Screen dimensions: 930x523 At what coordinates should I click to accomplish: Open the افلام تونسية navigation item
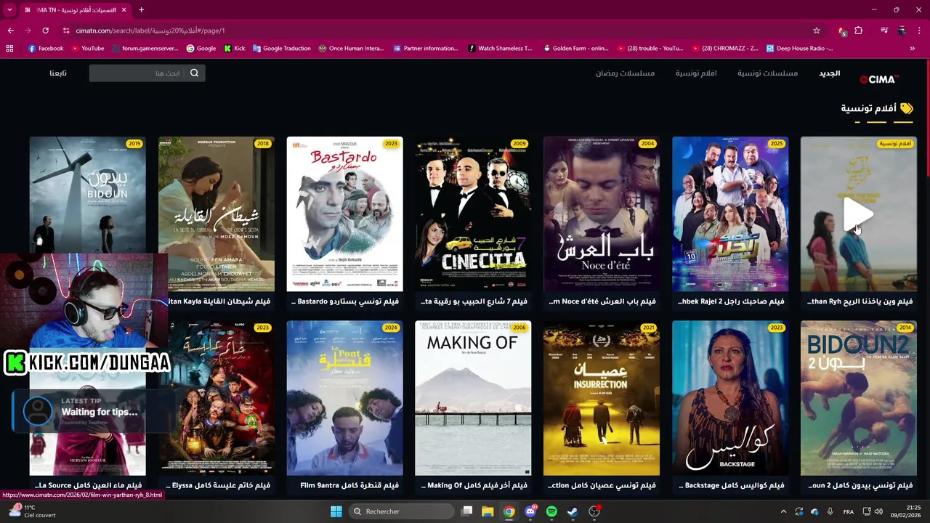[x=696, y=73]
